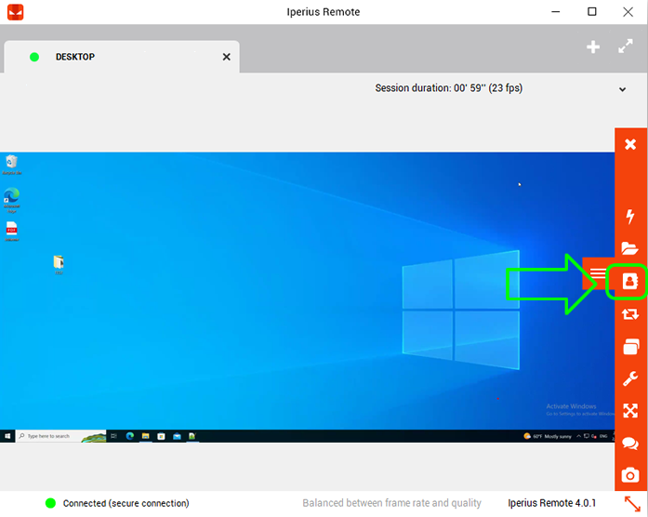The image size is (648, 517).
Task: Click the green connection dot in tab
Action: 34,57
